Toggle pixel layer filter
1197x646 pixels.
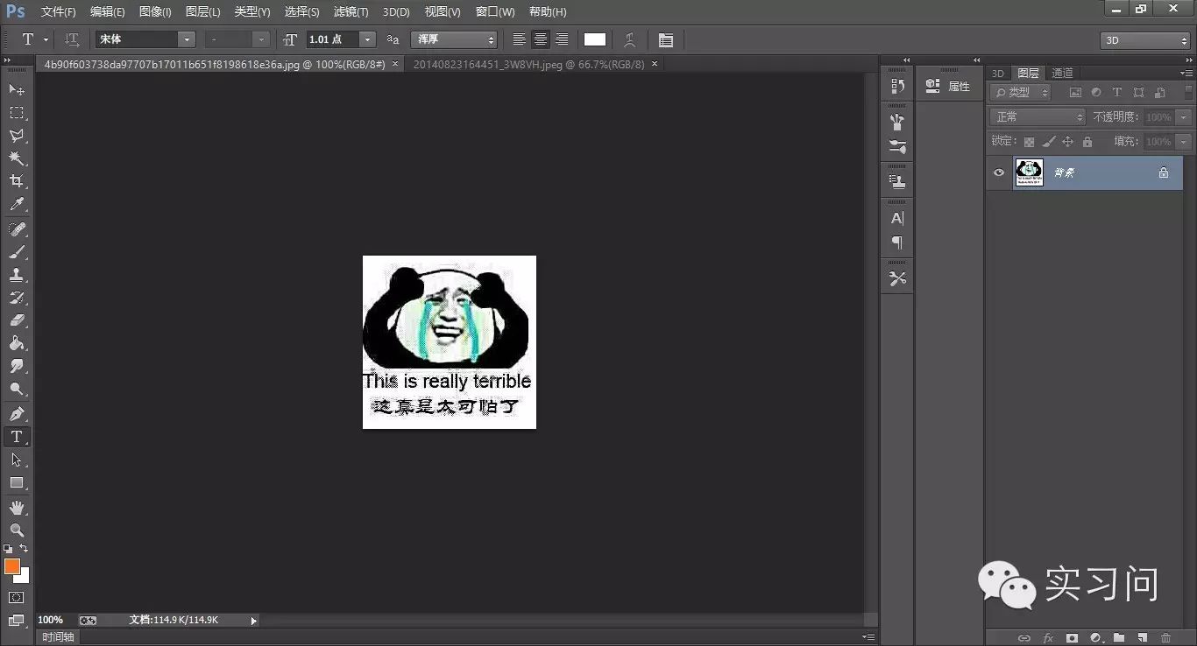pyautogui.click(x=1075, y=92)
